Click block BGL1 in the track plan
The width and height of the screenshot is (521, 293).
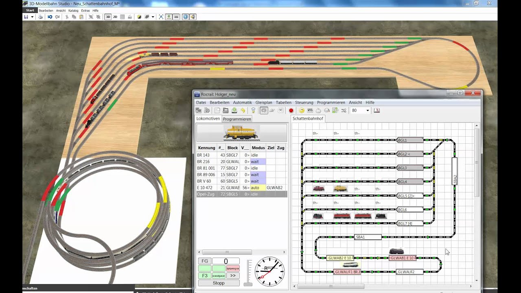tap(410, 140)
